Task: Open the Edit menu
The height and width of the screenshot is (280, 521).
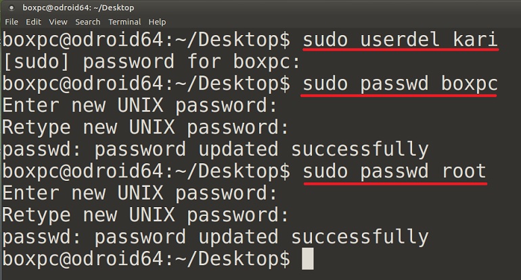Action: (34, 22)
